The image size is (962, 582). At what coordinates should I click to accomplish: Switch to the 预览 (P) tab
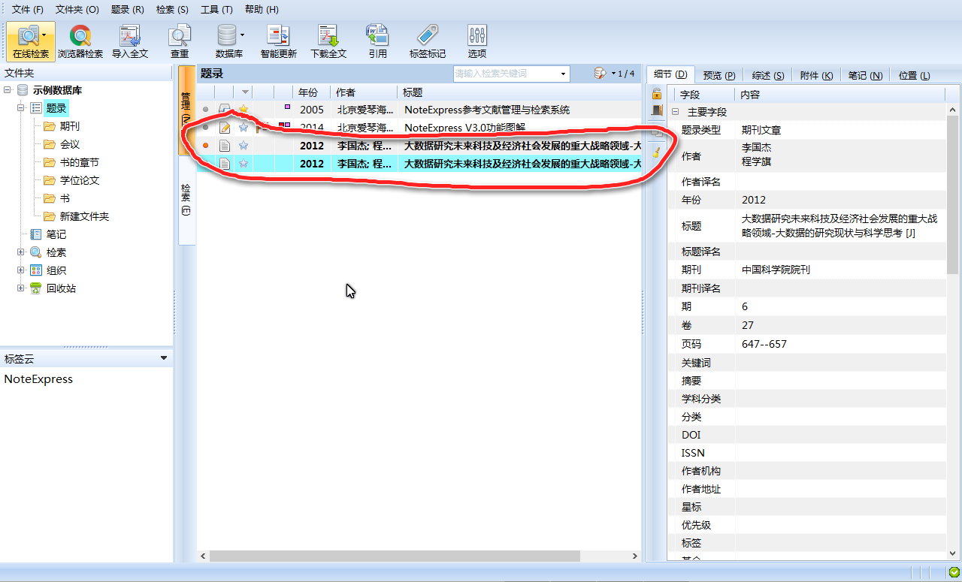click(x=719, y=75)
